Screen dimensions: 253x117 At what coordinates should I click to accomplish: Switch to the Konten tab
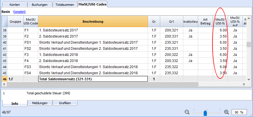pyautogui.click(x=15, y=5)
